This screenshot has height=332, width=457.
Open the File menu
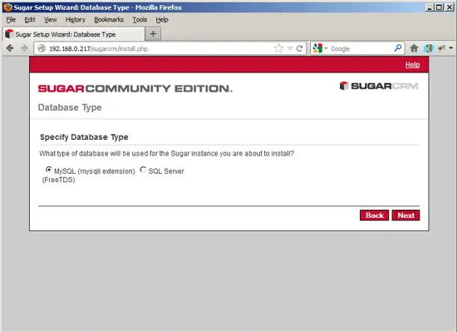click(x=11, y=19)
